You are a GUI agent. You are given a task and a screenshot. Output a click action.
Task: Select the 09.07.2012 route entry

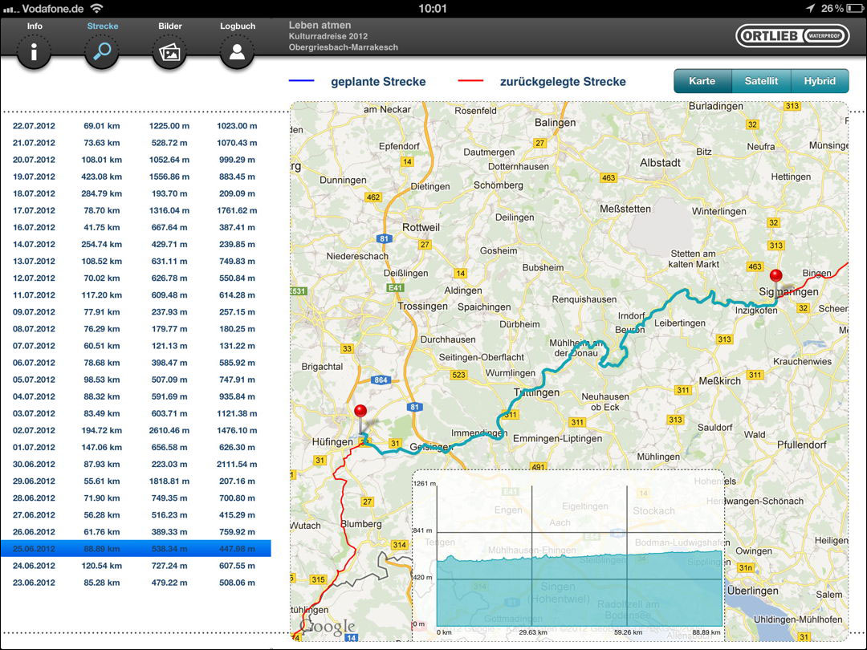pos(136,311)
